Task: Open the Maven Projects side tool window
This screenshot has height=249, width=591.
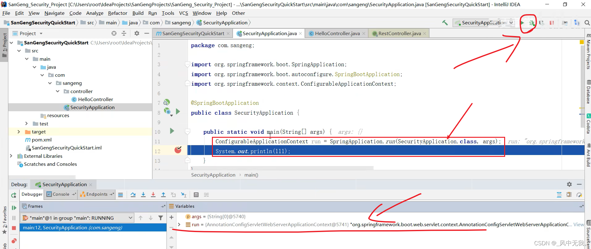Action: coord(588,52)
